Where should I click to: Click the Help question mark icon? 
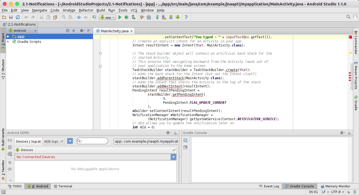186,17
